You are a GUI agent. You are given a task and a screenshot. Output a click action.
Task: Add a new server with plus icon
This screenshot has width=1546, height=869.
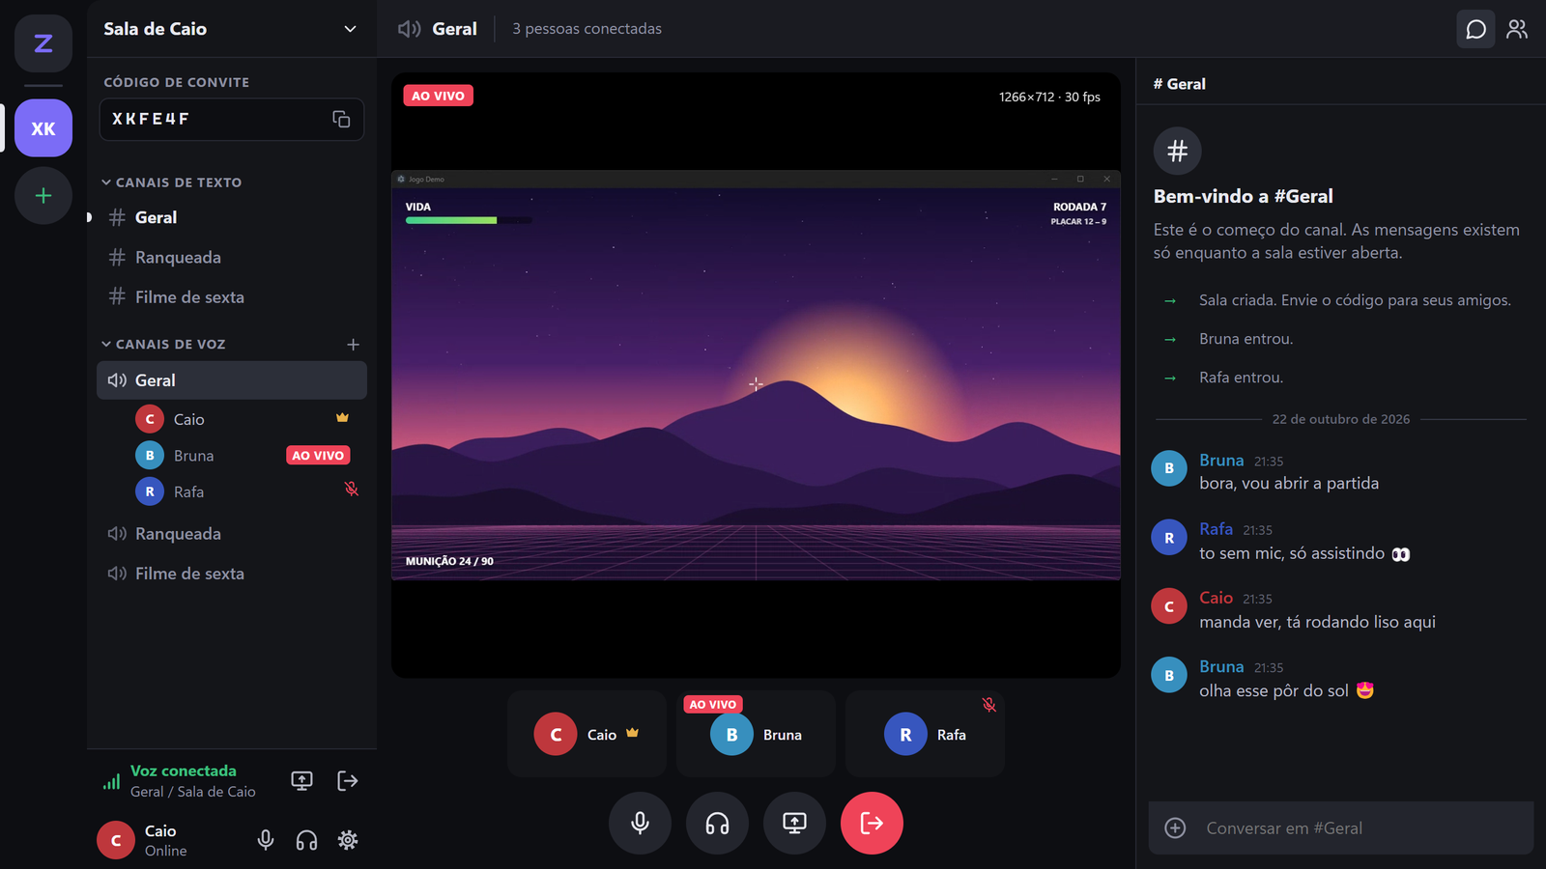point(43,196)
